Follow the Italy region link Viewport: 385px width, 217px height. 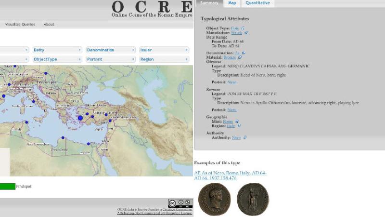(x=231, y=126)
